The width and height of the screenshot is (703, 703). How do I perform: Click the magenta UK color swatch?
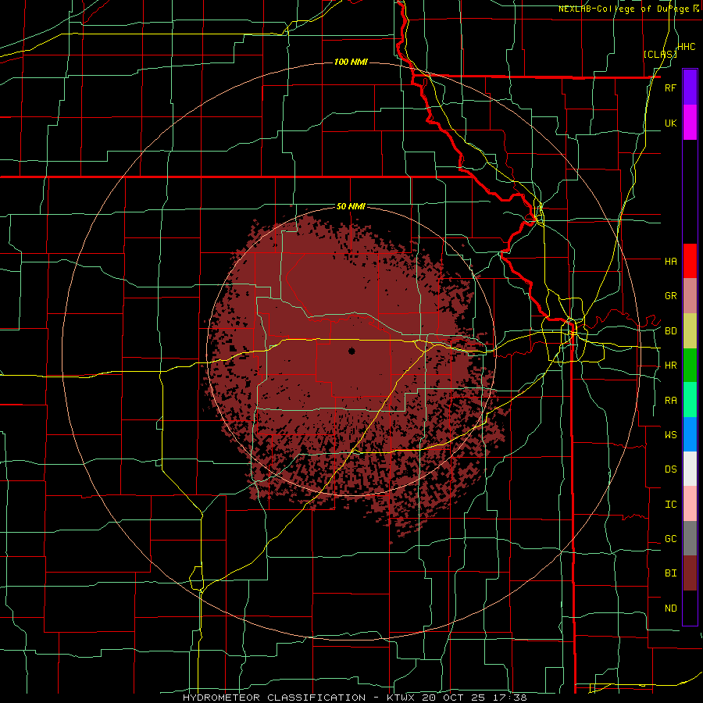tap(690, 123)
